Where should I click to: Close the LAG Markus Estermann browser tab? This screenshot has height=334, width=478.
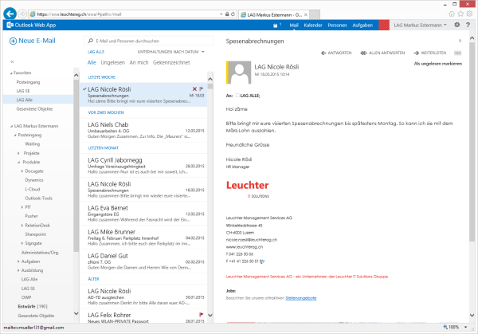tap(306, 14)
